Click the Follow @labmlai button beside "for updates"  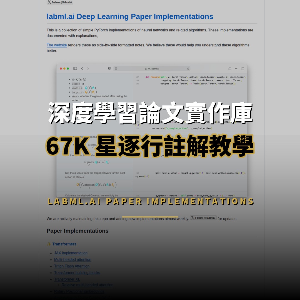pyautogui.click(x=203, y=218)
